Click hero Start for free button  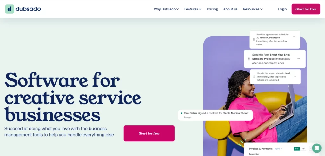point(149,133)
